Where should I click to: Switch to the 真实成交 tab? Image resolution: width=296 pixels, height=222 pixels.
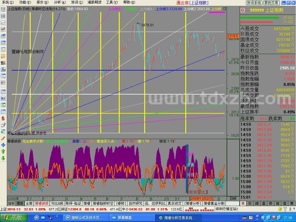(x=175, y=203)
